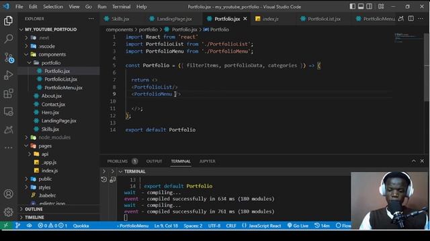Open Selection menu
Image resolution: width=430 pixels, height=241 pixels.
click(53, 7)
